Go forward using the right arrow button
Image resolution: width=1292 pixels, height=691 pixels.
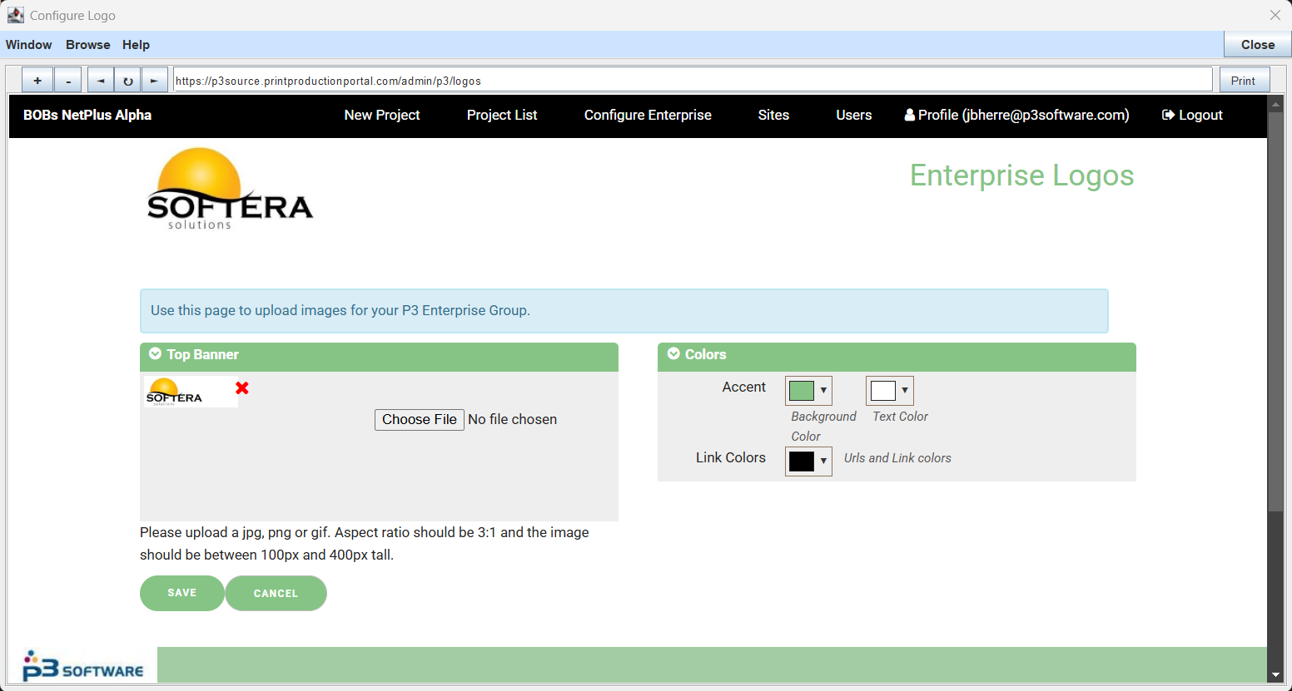click(x=154, y=81)
